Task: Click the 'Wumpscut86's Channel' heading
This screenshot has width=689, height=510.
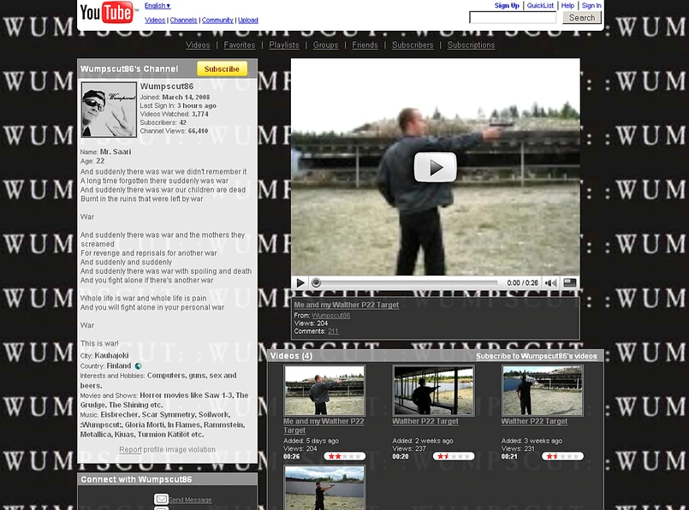Action: pyautogui.click(x=129, y=69)
